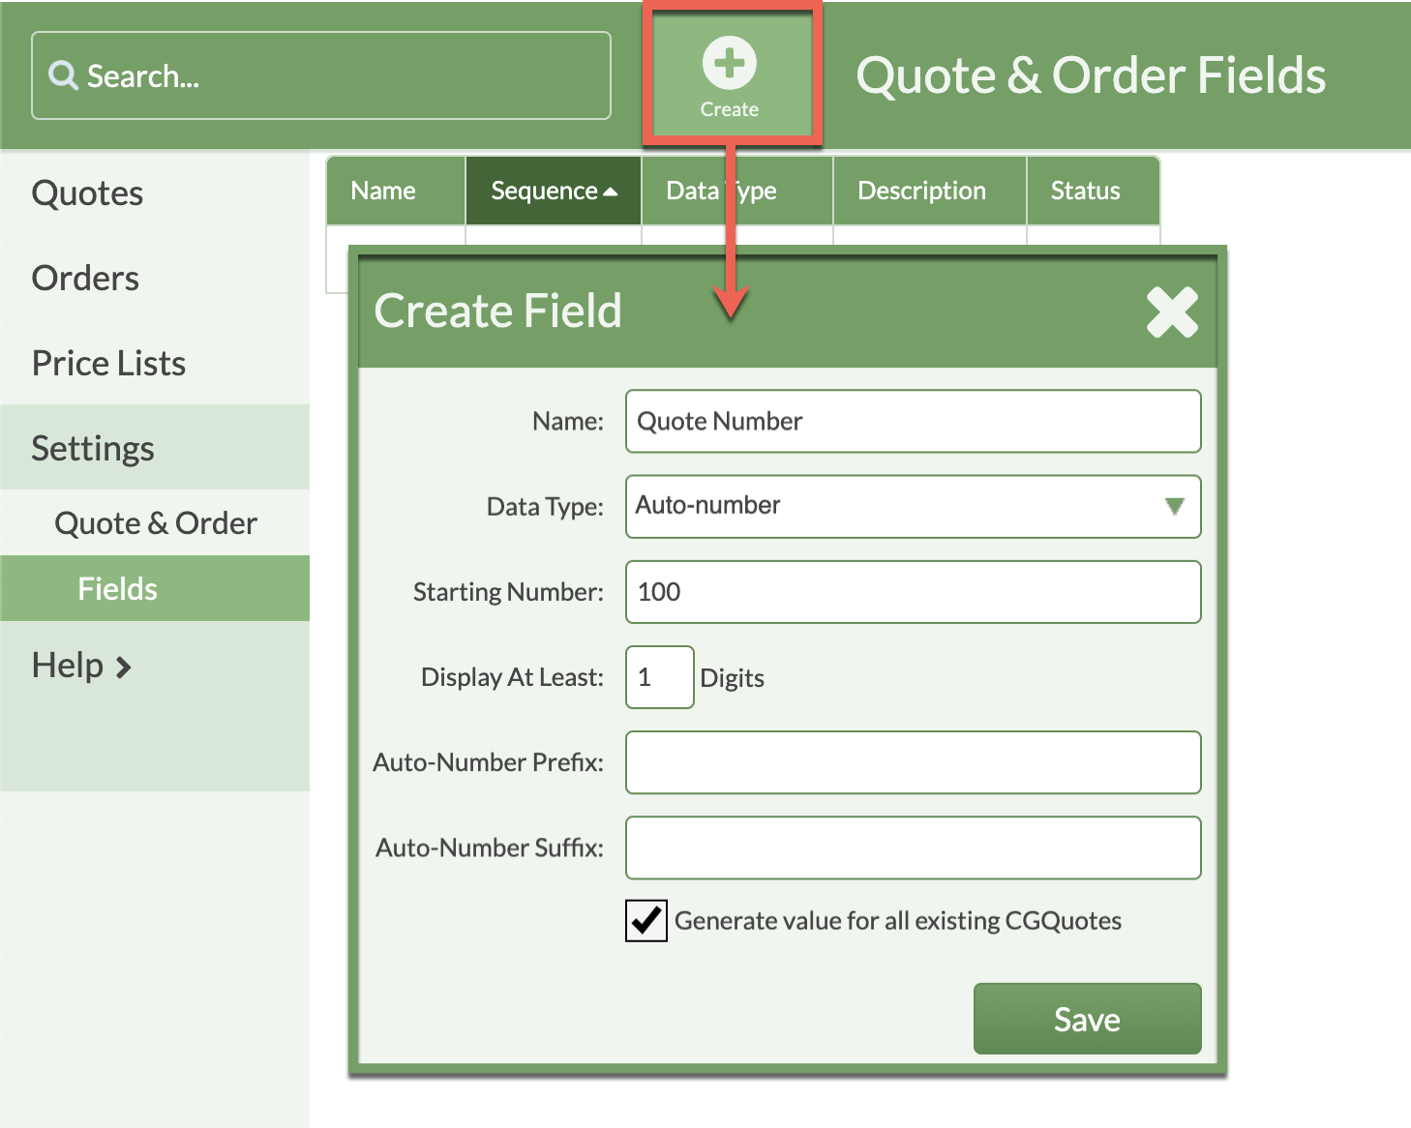Select the Fields sidebar item
This screenshot has width=1411, height=1128.
(117, 589)
